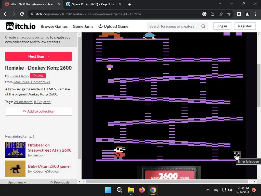The width and height of the screenshot is (261, 196).
Task: Open Upload Game menu item
Action: pos(113,26)
